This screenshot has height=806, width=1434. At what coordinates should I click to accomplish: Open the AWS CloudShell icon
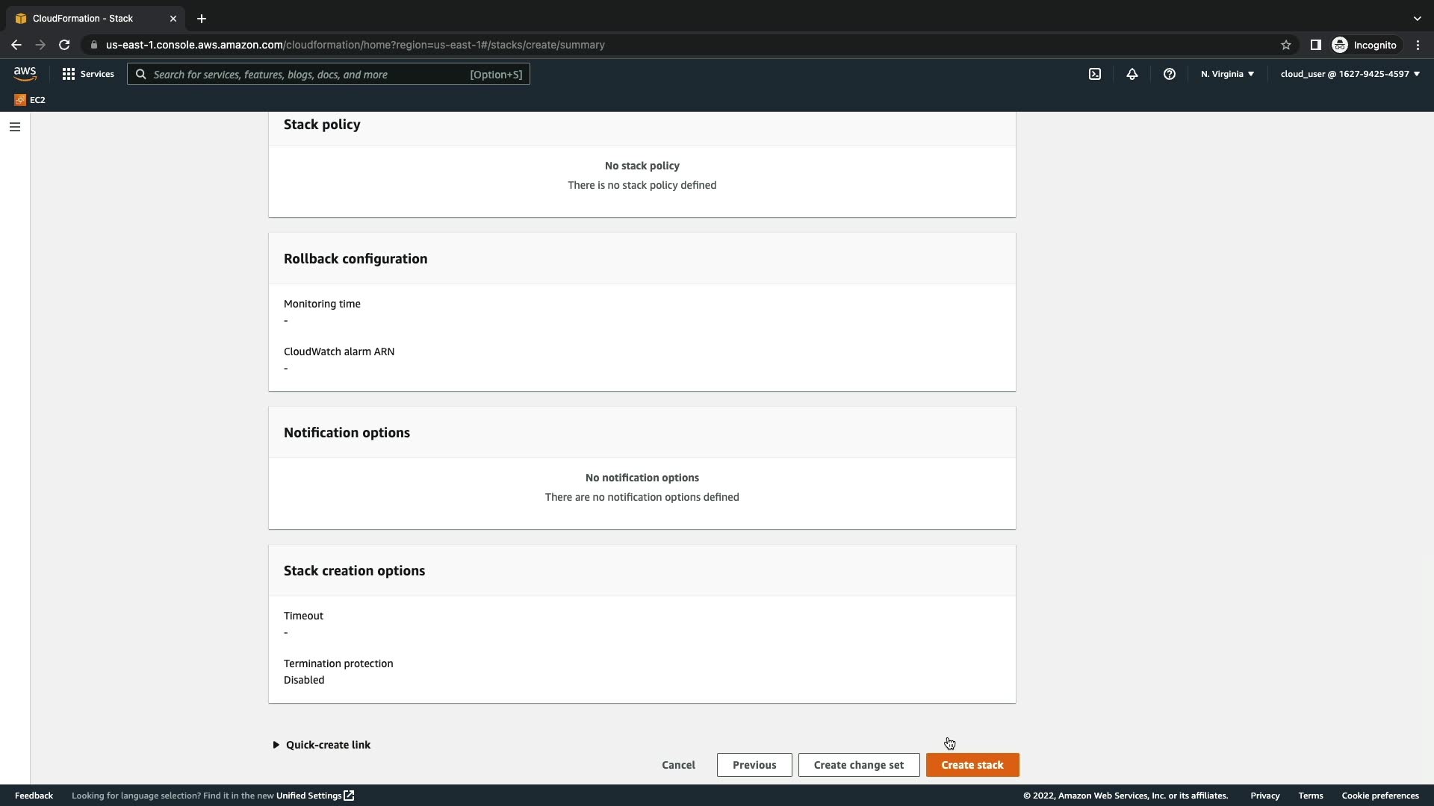point(1095,74)
